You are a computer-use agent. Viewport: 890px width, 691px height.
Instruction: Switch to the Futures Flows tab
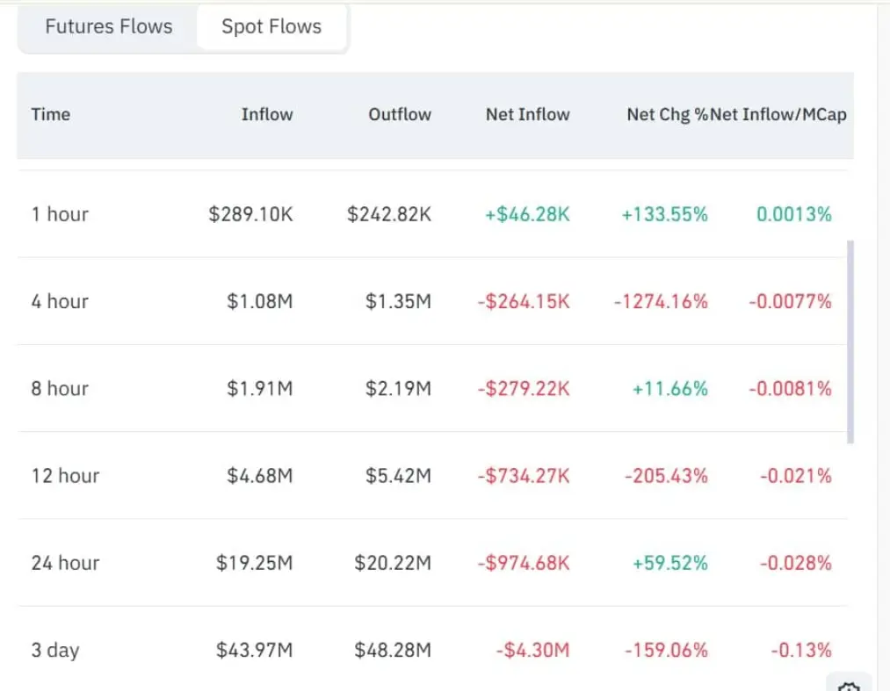[109, 27]
